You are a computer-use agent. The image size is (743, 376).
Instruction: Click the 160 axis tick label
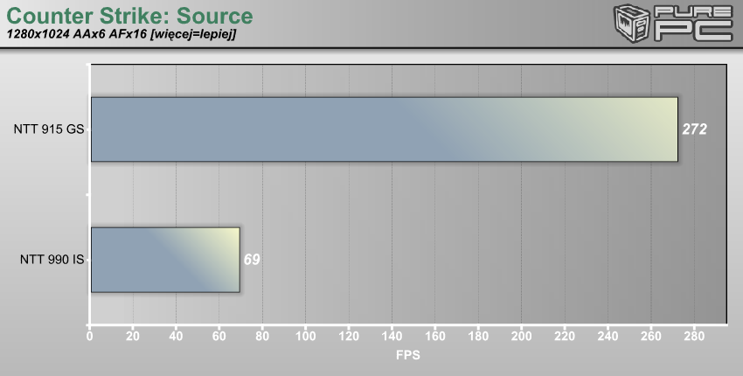(435, 336)
